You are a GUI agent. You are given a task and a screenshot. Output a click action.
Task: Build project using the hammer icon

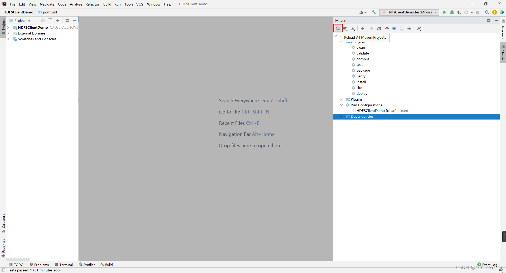[x=374, y=12]
